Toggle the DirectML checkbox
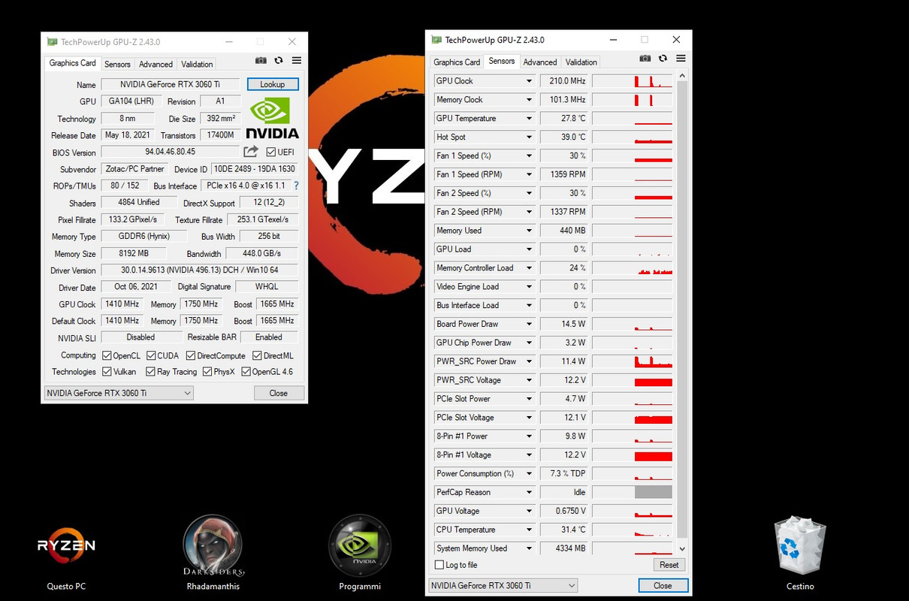 [x=257, y=355]
